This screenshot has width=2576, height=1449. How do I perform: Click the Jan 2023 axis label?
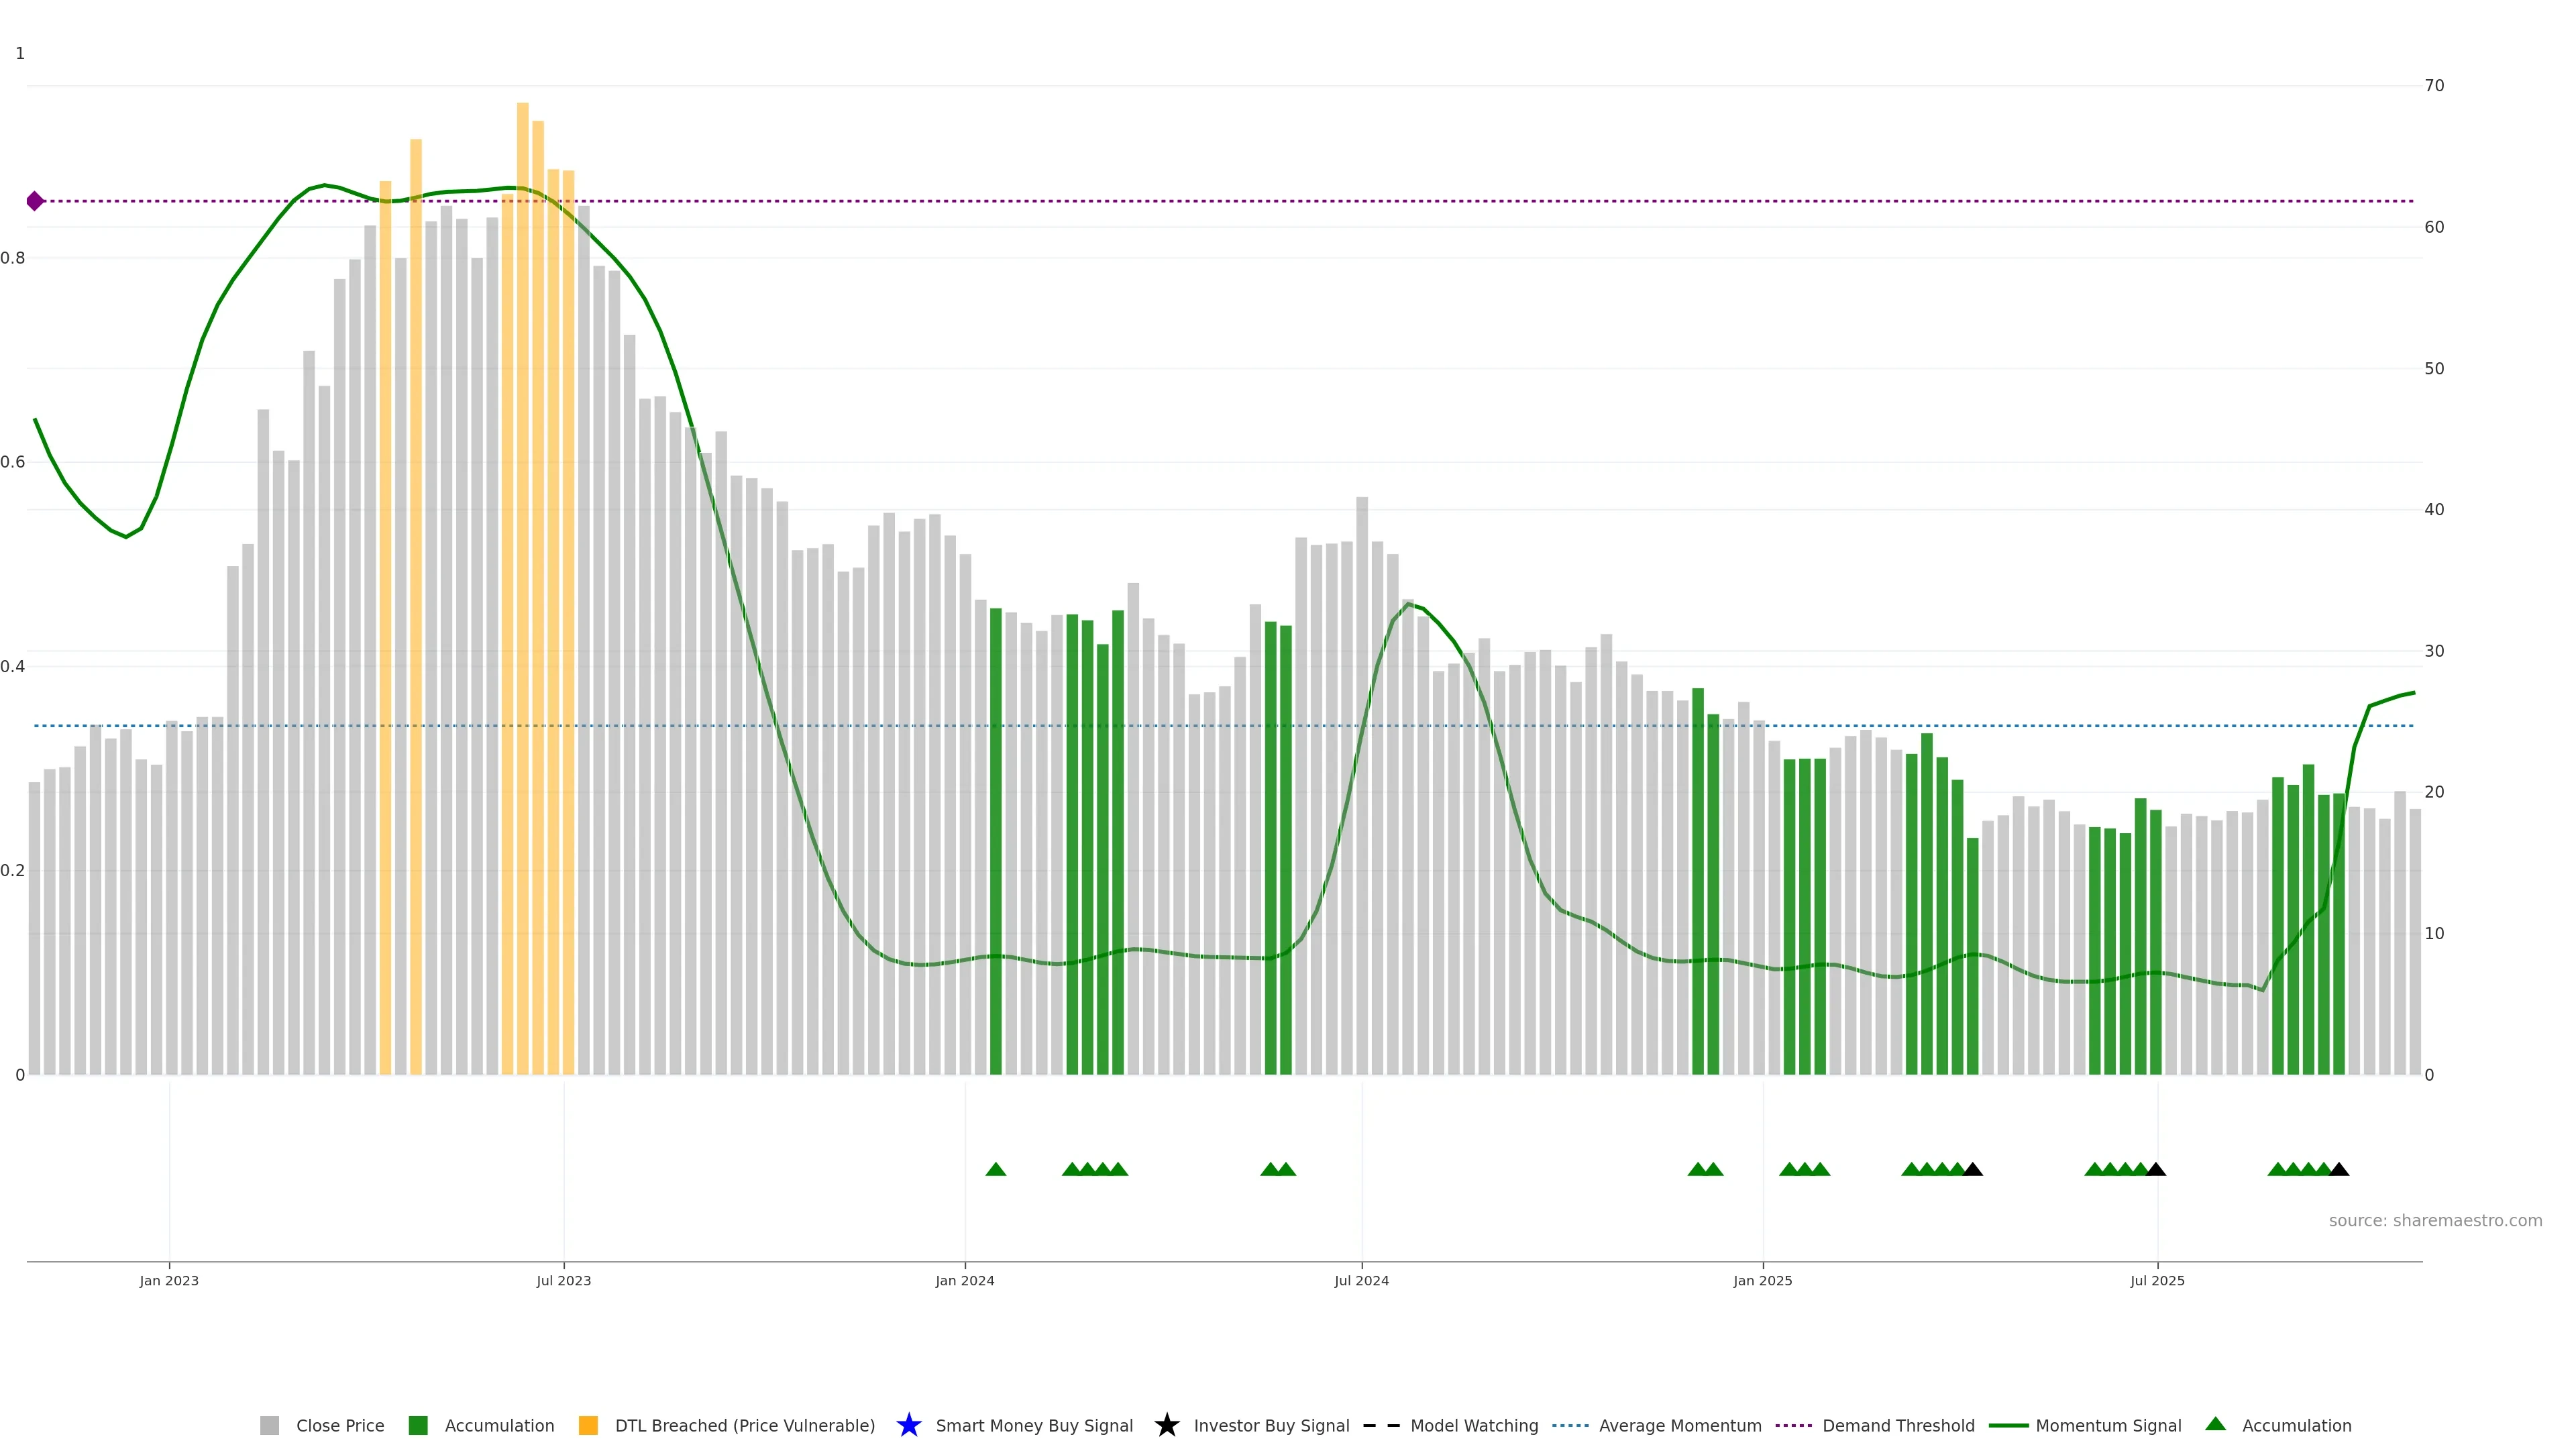coord(169,1281)
